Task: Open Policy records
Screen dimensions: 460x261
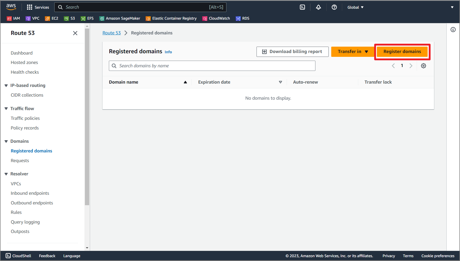Action: (25, 128)
